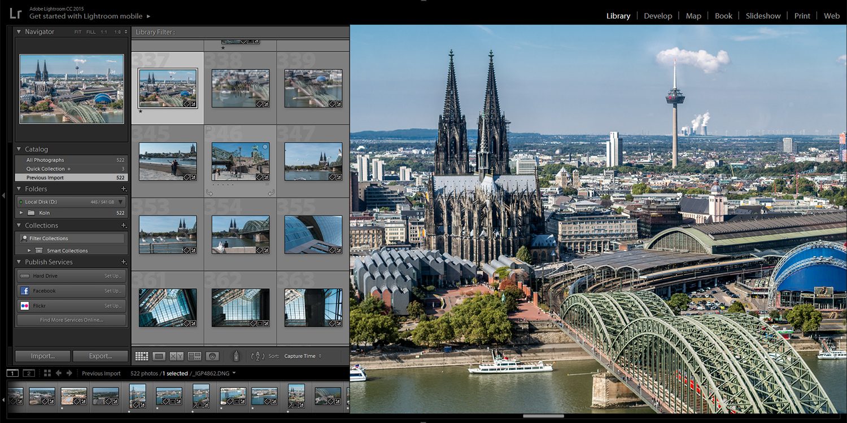Toggle the secondary window display button 2
Viewport: 847px width, 423px height.
[x=28, y=373]
